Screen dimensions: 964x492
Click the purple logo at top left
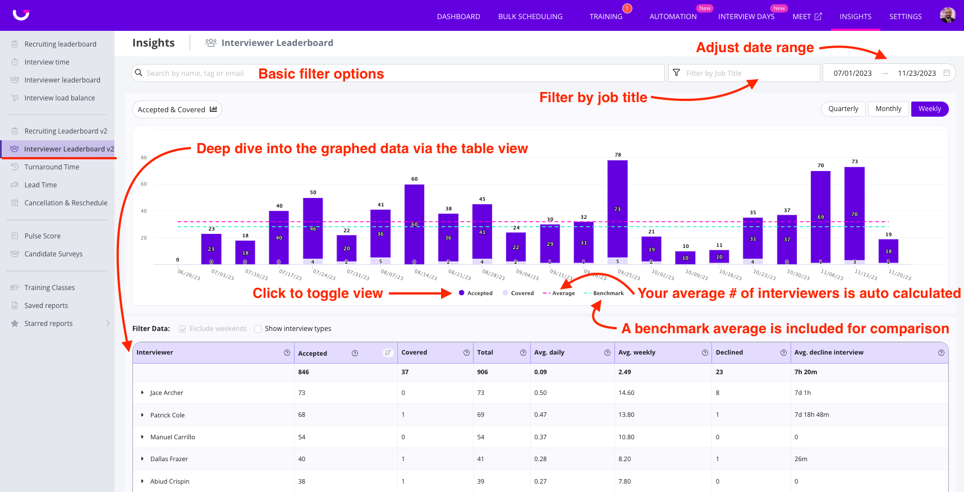(21, 15)
